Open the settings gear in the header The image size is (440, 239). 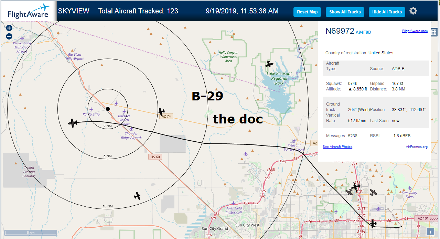pyautogui.click(x=413, y=11)
